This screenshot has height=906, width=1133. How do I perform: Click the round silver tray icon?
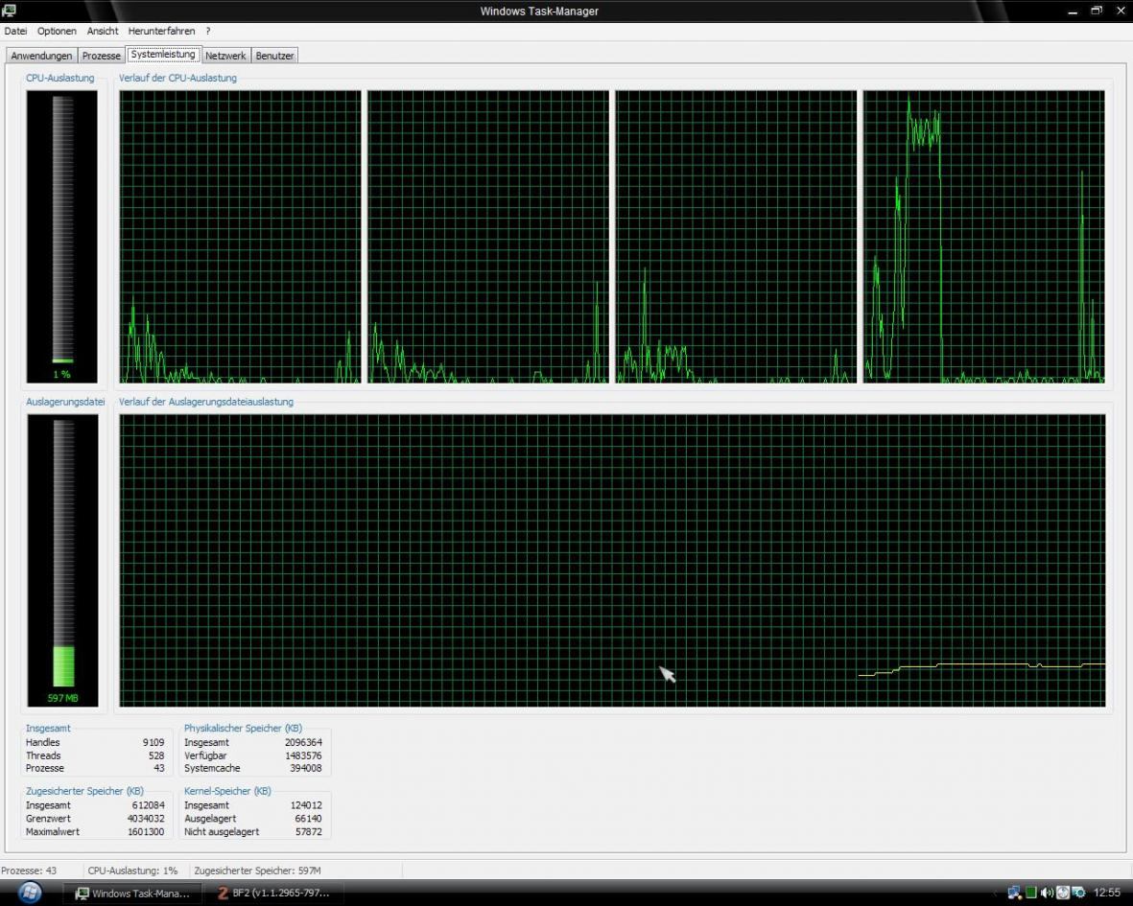pos(1063,893)
